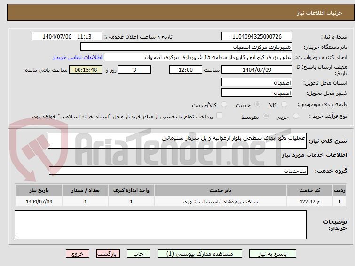Click the تعداد / مقدار column header
The image size is (355, 266).
pyautogui.click(x=86, y=190)
